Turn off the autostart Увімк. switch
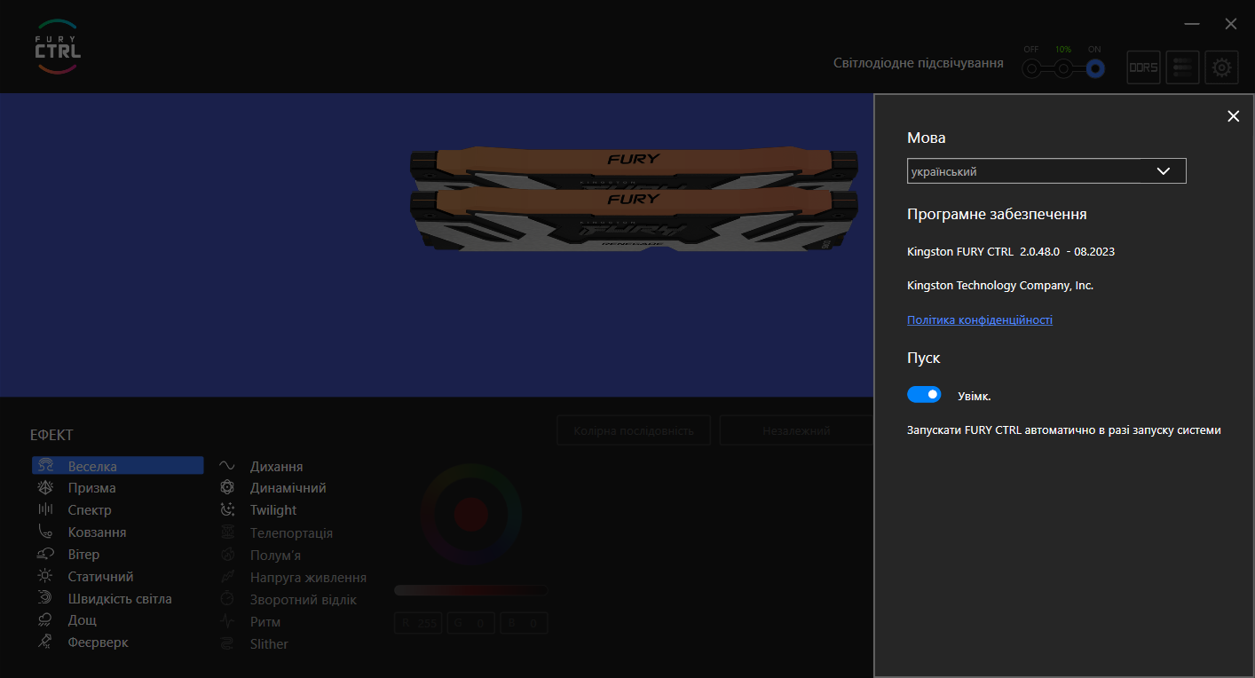The width and height of the screenshot is (1255, 678). coord(924,394)
